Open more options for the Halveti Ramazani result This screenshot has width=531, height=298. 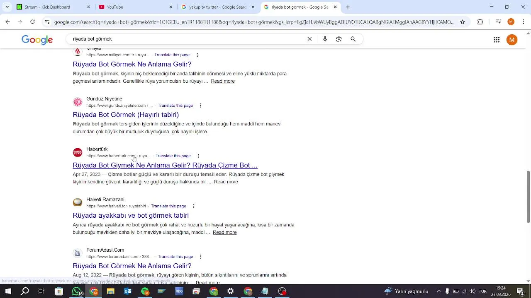tap(193, 206)
